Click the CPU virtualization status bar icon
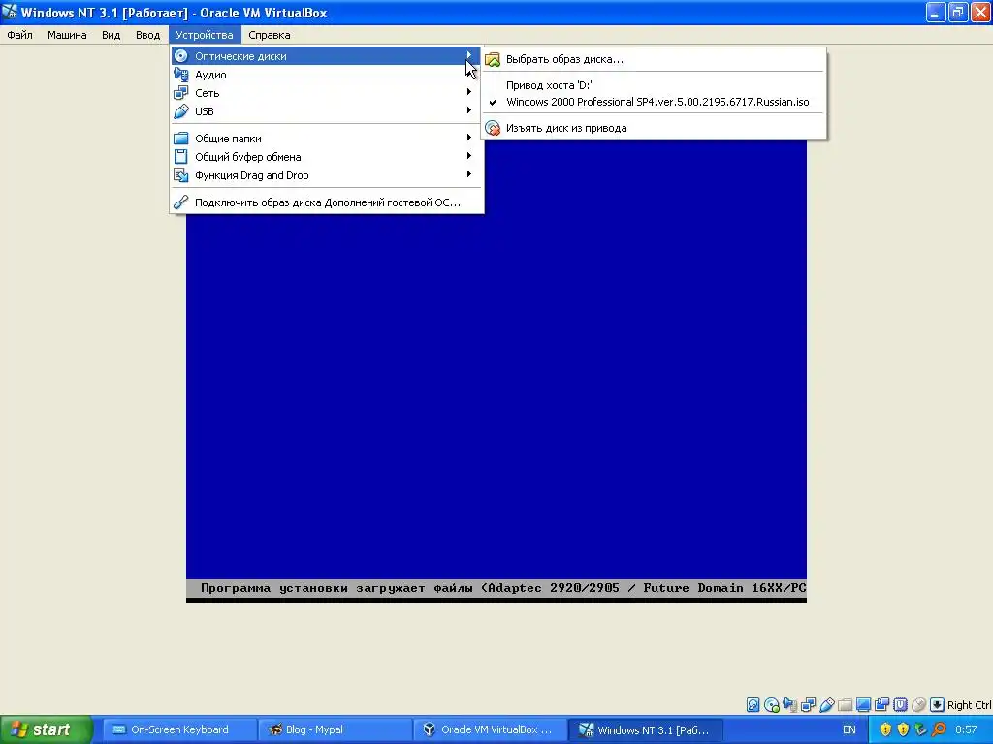 tap(900, 705)
